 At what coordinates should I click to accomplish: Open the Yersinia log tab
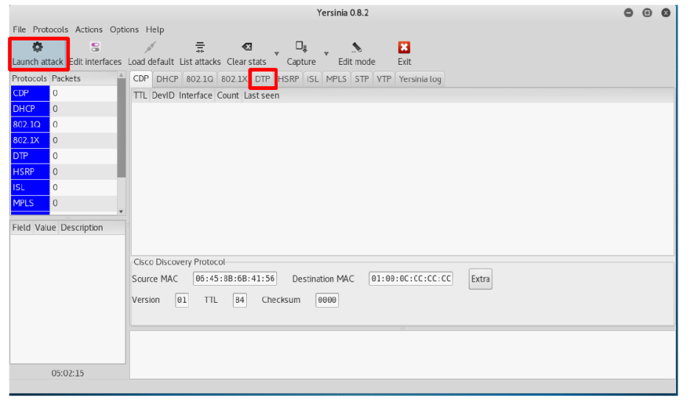(419, 79)
